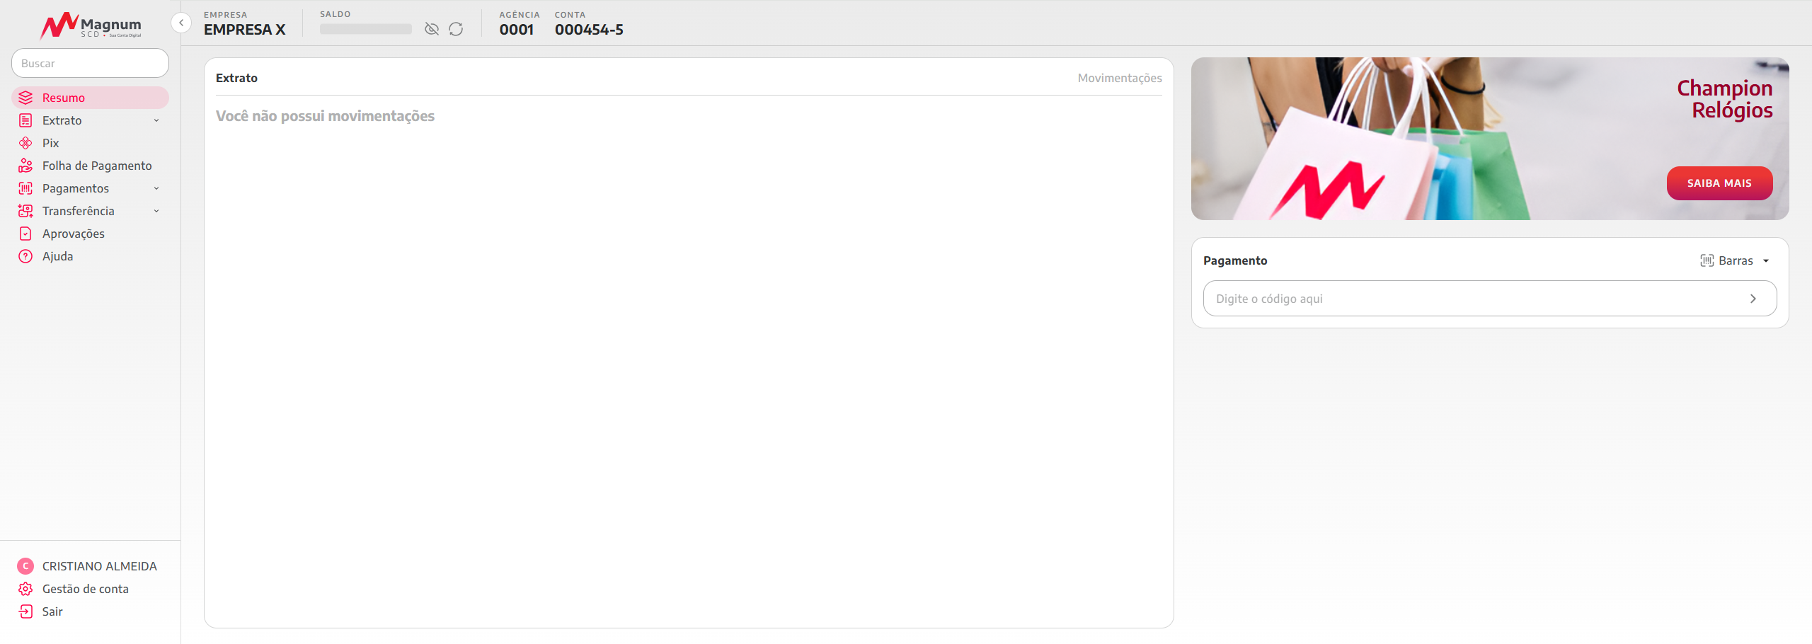The width and height of the screenshot is (1812, 644).
Task: Open Pagamentos in the sidebar
Action: pos(90,188)
